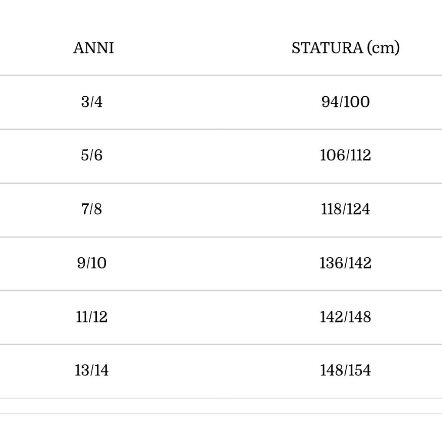Click the STATURA (cm) column header
The image size is (442, 442).
click(345, 48)
